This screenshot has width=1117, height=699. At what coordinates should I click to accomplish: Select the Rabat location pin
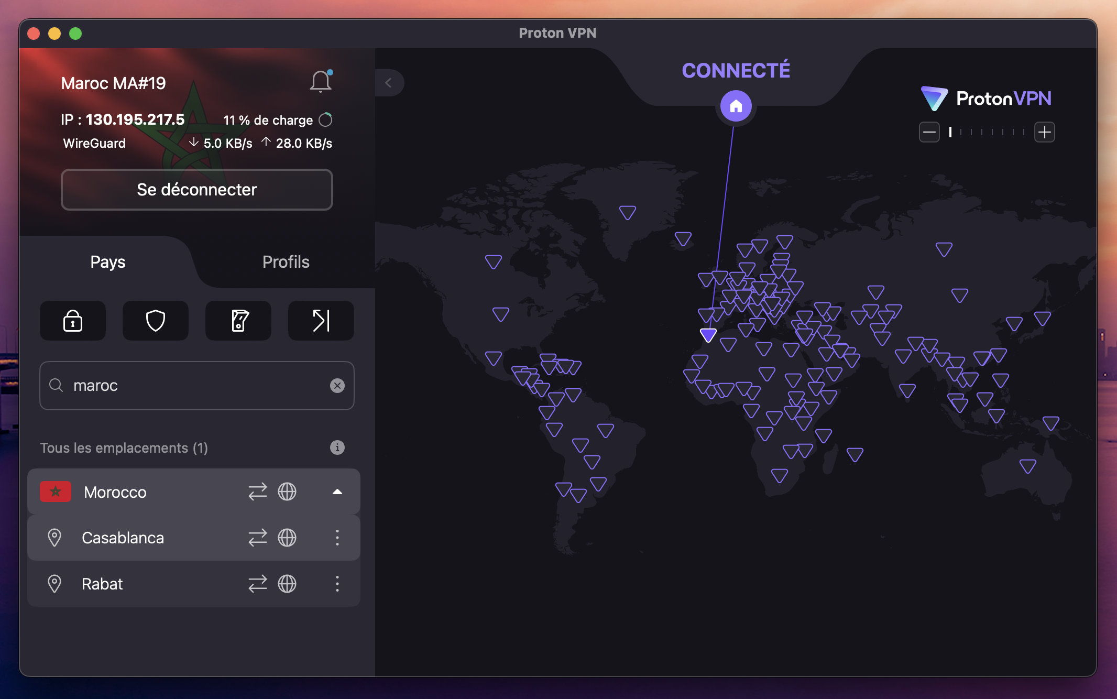[x=54, y=584]
